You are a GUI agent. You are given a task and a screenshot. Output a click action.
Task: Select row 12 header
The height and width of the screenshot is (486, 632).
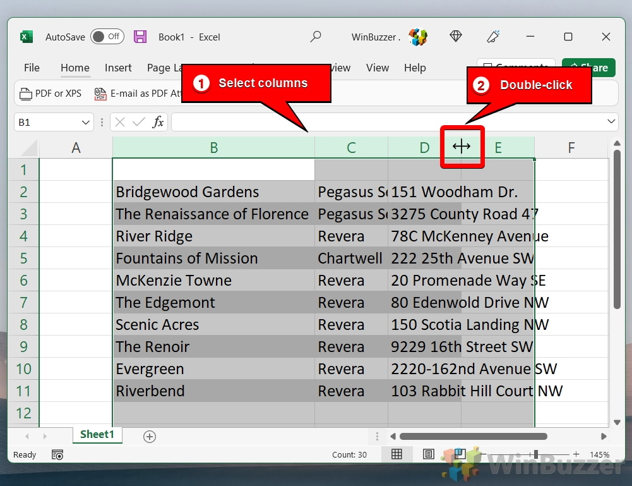(x=23, y=413)
